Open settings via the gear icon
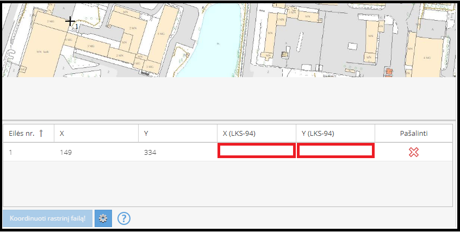The width and height of the screenshot is (460, 232). (x=103, y=218)
